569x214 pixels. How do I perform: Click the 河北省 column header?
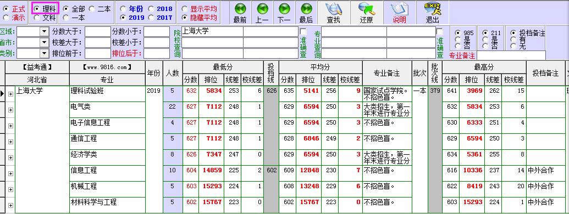click(37, 80)
